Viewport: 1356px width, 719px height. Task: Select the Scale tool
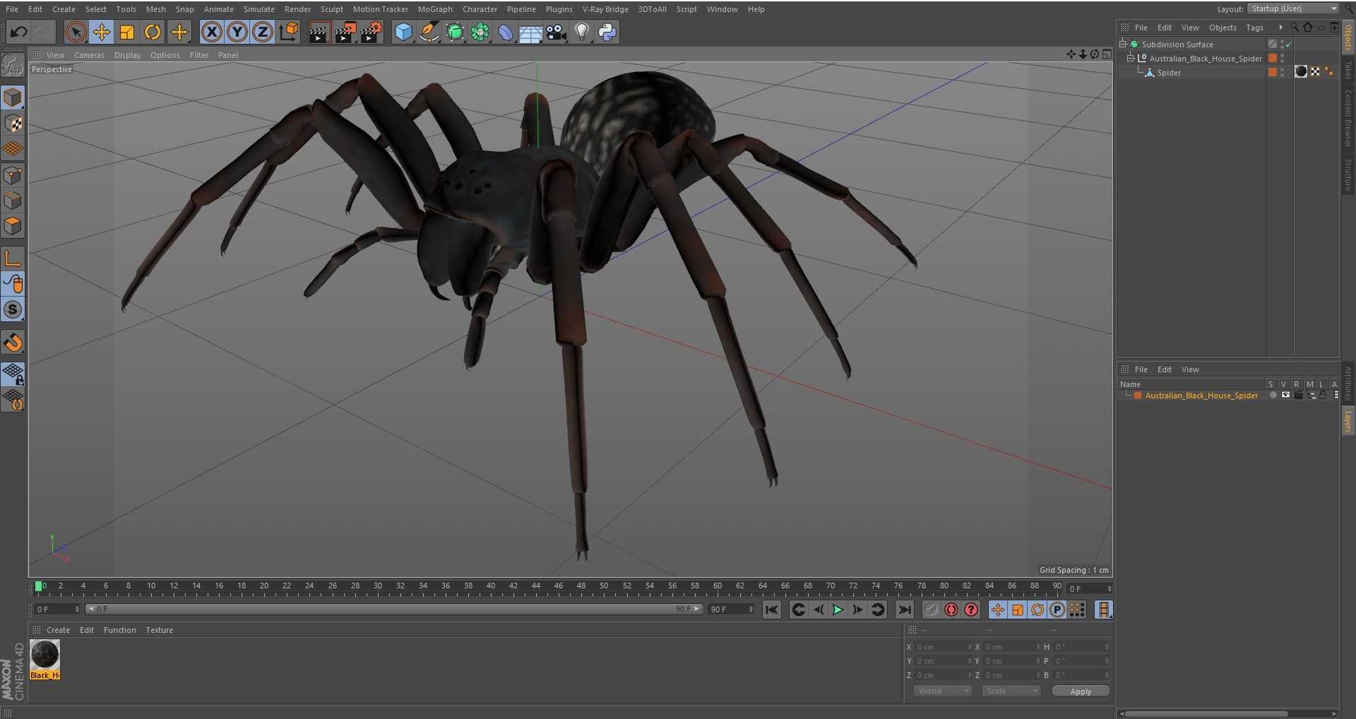[x=127, y=32]
